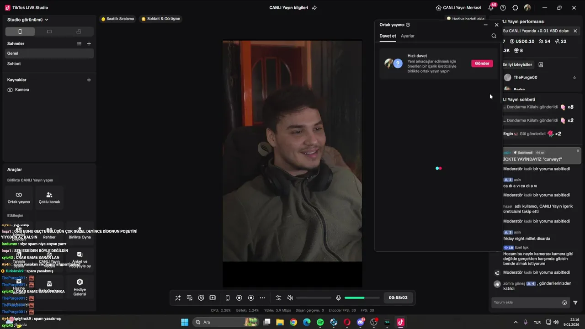Image resolution: width=585 pixels, height=329 pixels.
Task: Click the taskbar Ara search box
Action: pyautogui.click(x=225, y=322)
